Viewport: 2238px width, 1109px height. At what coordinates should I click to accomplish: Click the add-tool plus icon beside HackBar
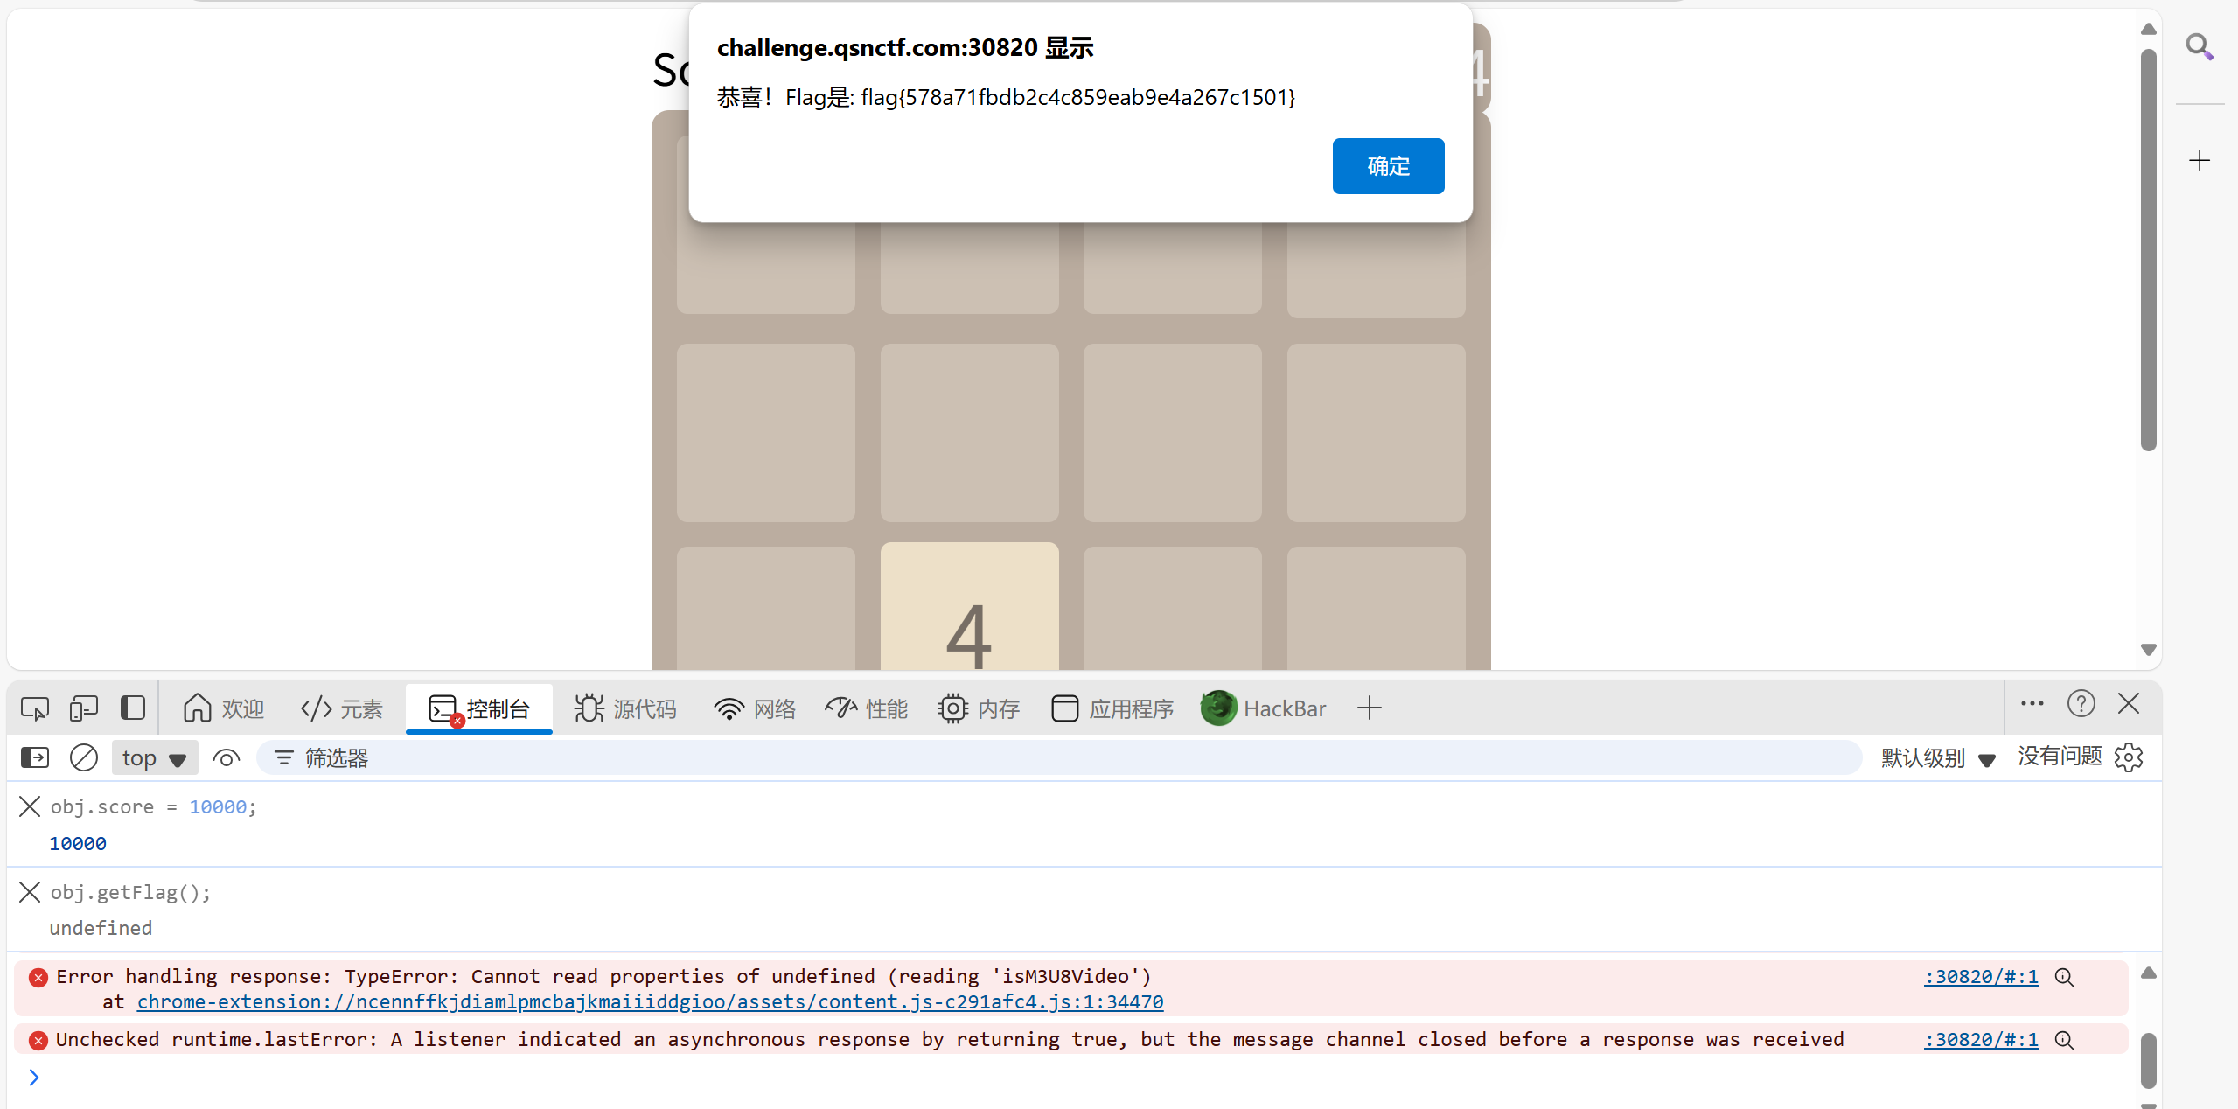tap(1370, 708)
